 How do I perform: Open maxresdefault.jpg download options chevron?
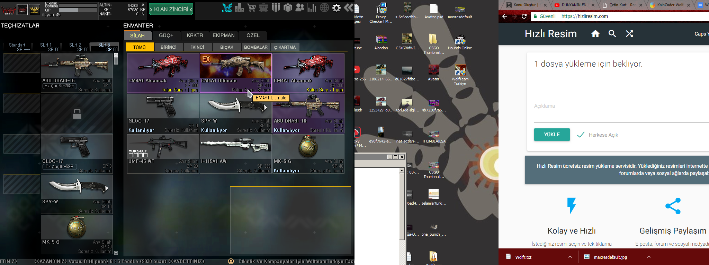pyautogui.click(x=649, y=257)
